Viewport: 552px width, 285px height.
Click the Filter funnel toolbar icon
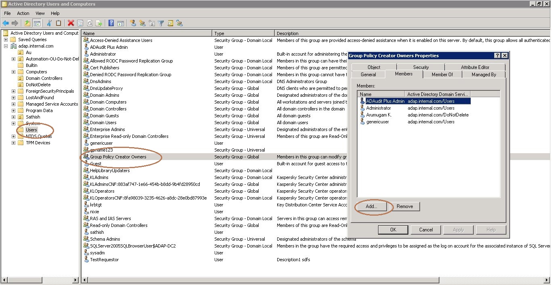(161, 23)
